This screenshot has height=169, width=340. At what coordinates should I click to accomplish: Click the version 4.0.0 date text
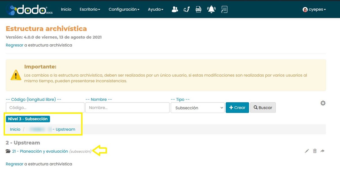pos(54,37)
